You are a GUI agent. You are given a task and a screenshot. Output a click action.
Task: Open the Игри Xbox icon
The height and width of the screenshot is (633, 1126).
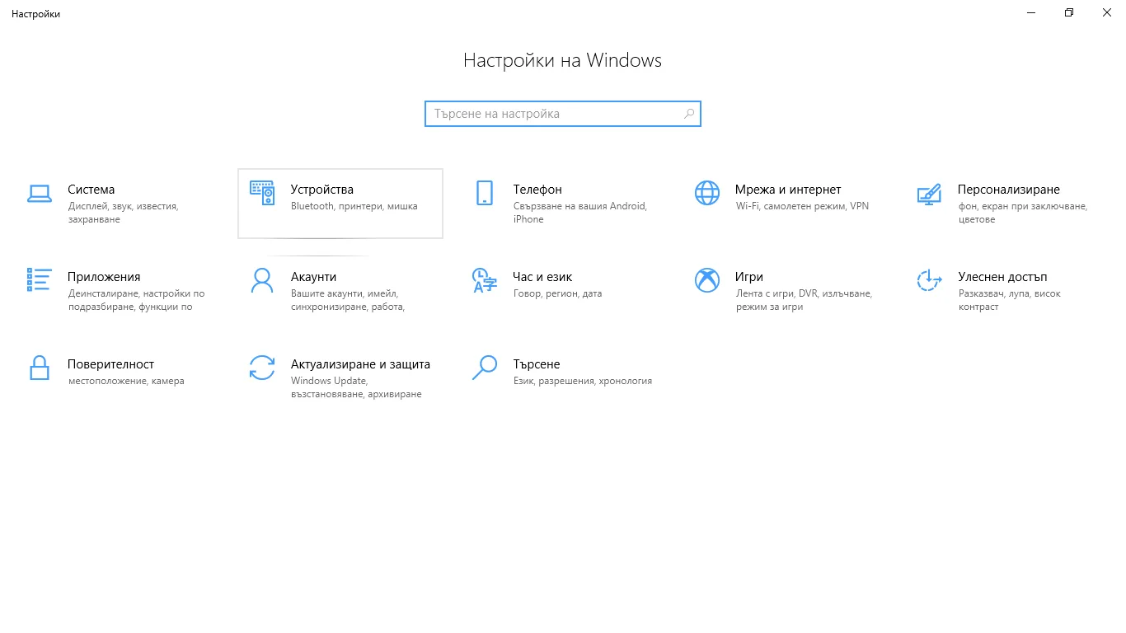(x=707, y=280)
